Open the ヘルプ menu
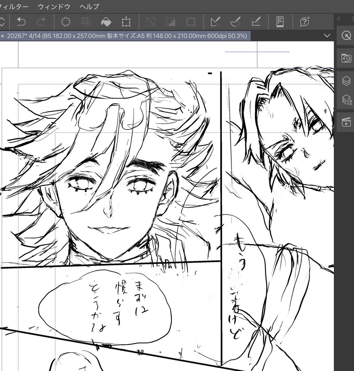This screenshot has height=371, width=354. tap(89, 6)
